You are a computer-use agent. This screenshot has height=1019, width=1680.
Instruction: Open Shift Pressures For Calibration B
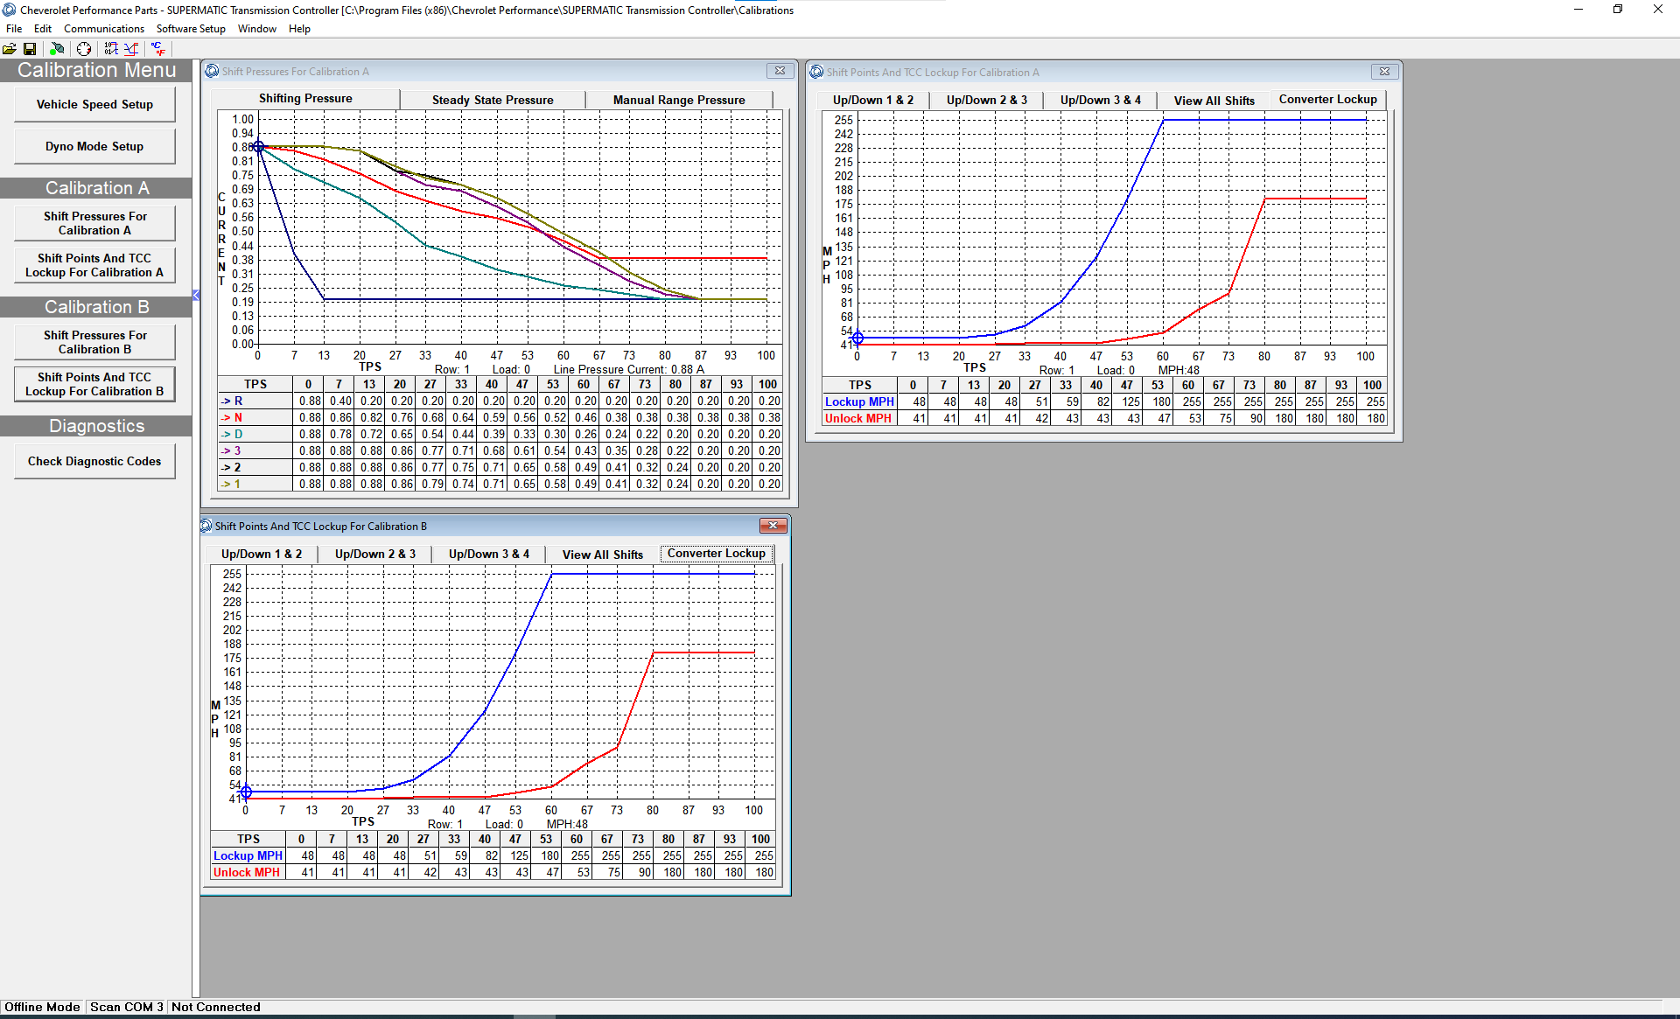pos(94,342)
